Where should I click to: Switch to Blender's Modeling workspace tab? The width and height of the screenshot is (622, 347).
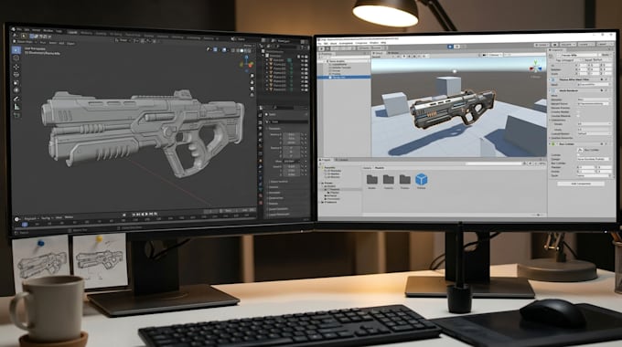86,33
